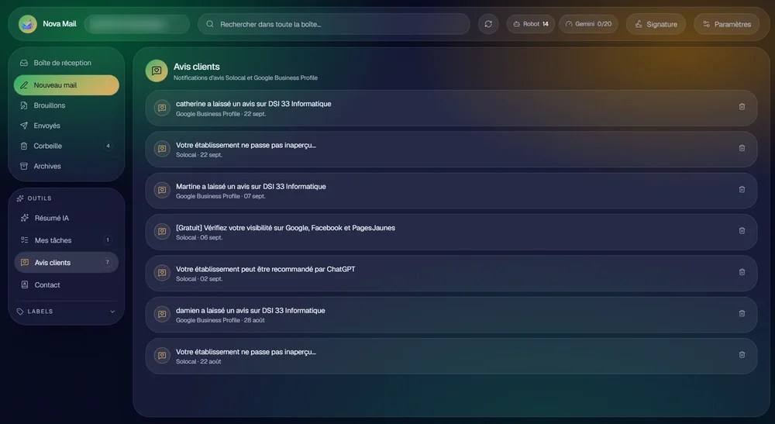The width and height of the screenshot is (775, 424).
Task: Open Envoyés folder
Action: (66, 126)
